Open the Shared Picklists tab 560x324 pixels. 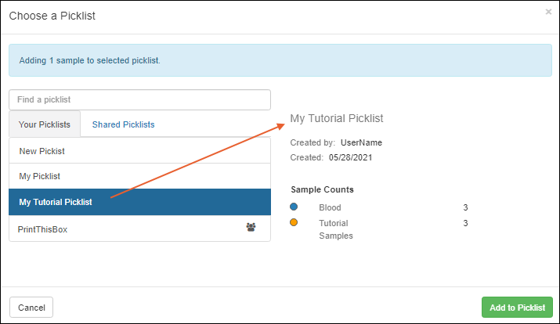(123, 124)
